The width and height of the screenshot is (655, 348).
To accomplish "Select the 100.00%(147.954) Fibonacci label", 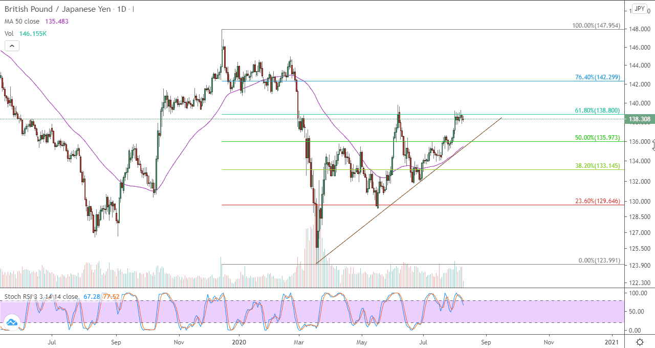I will click(x=596, y=26).
